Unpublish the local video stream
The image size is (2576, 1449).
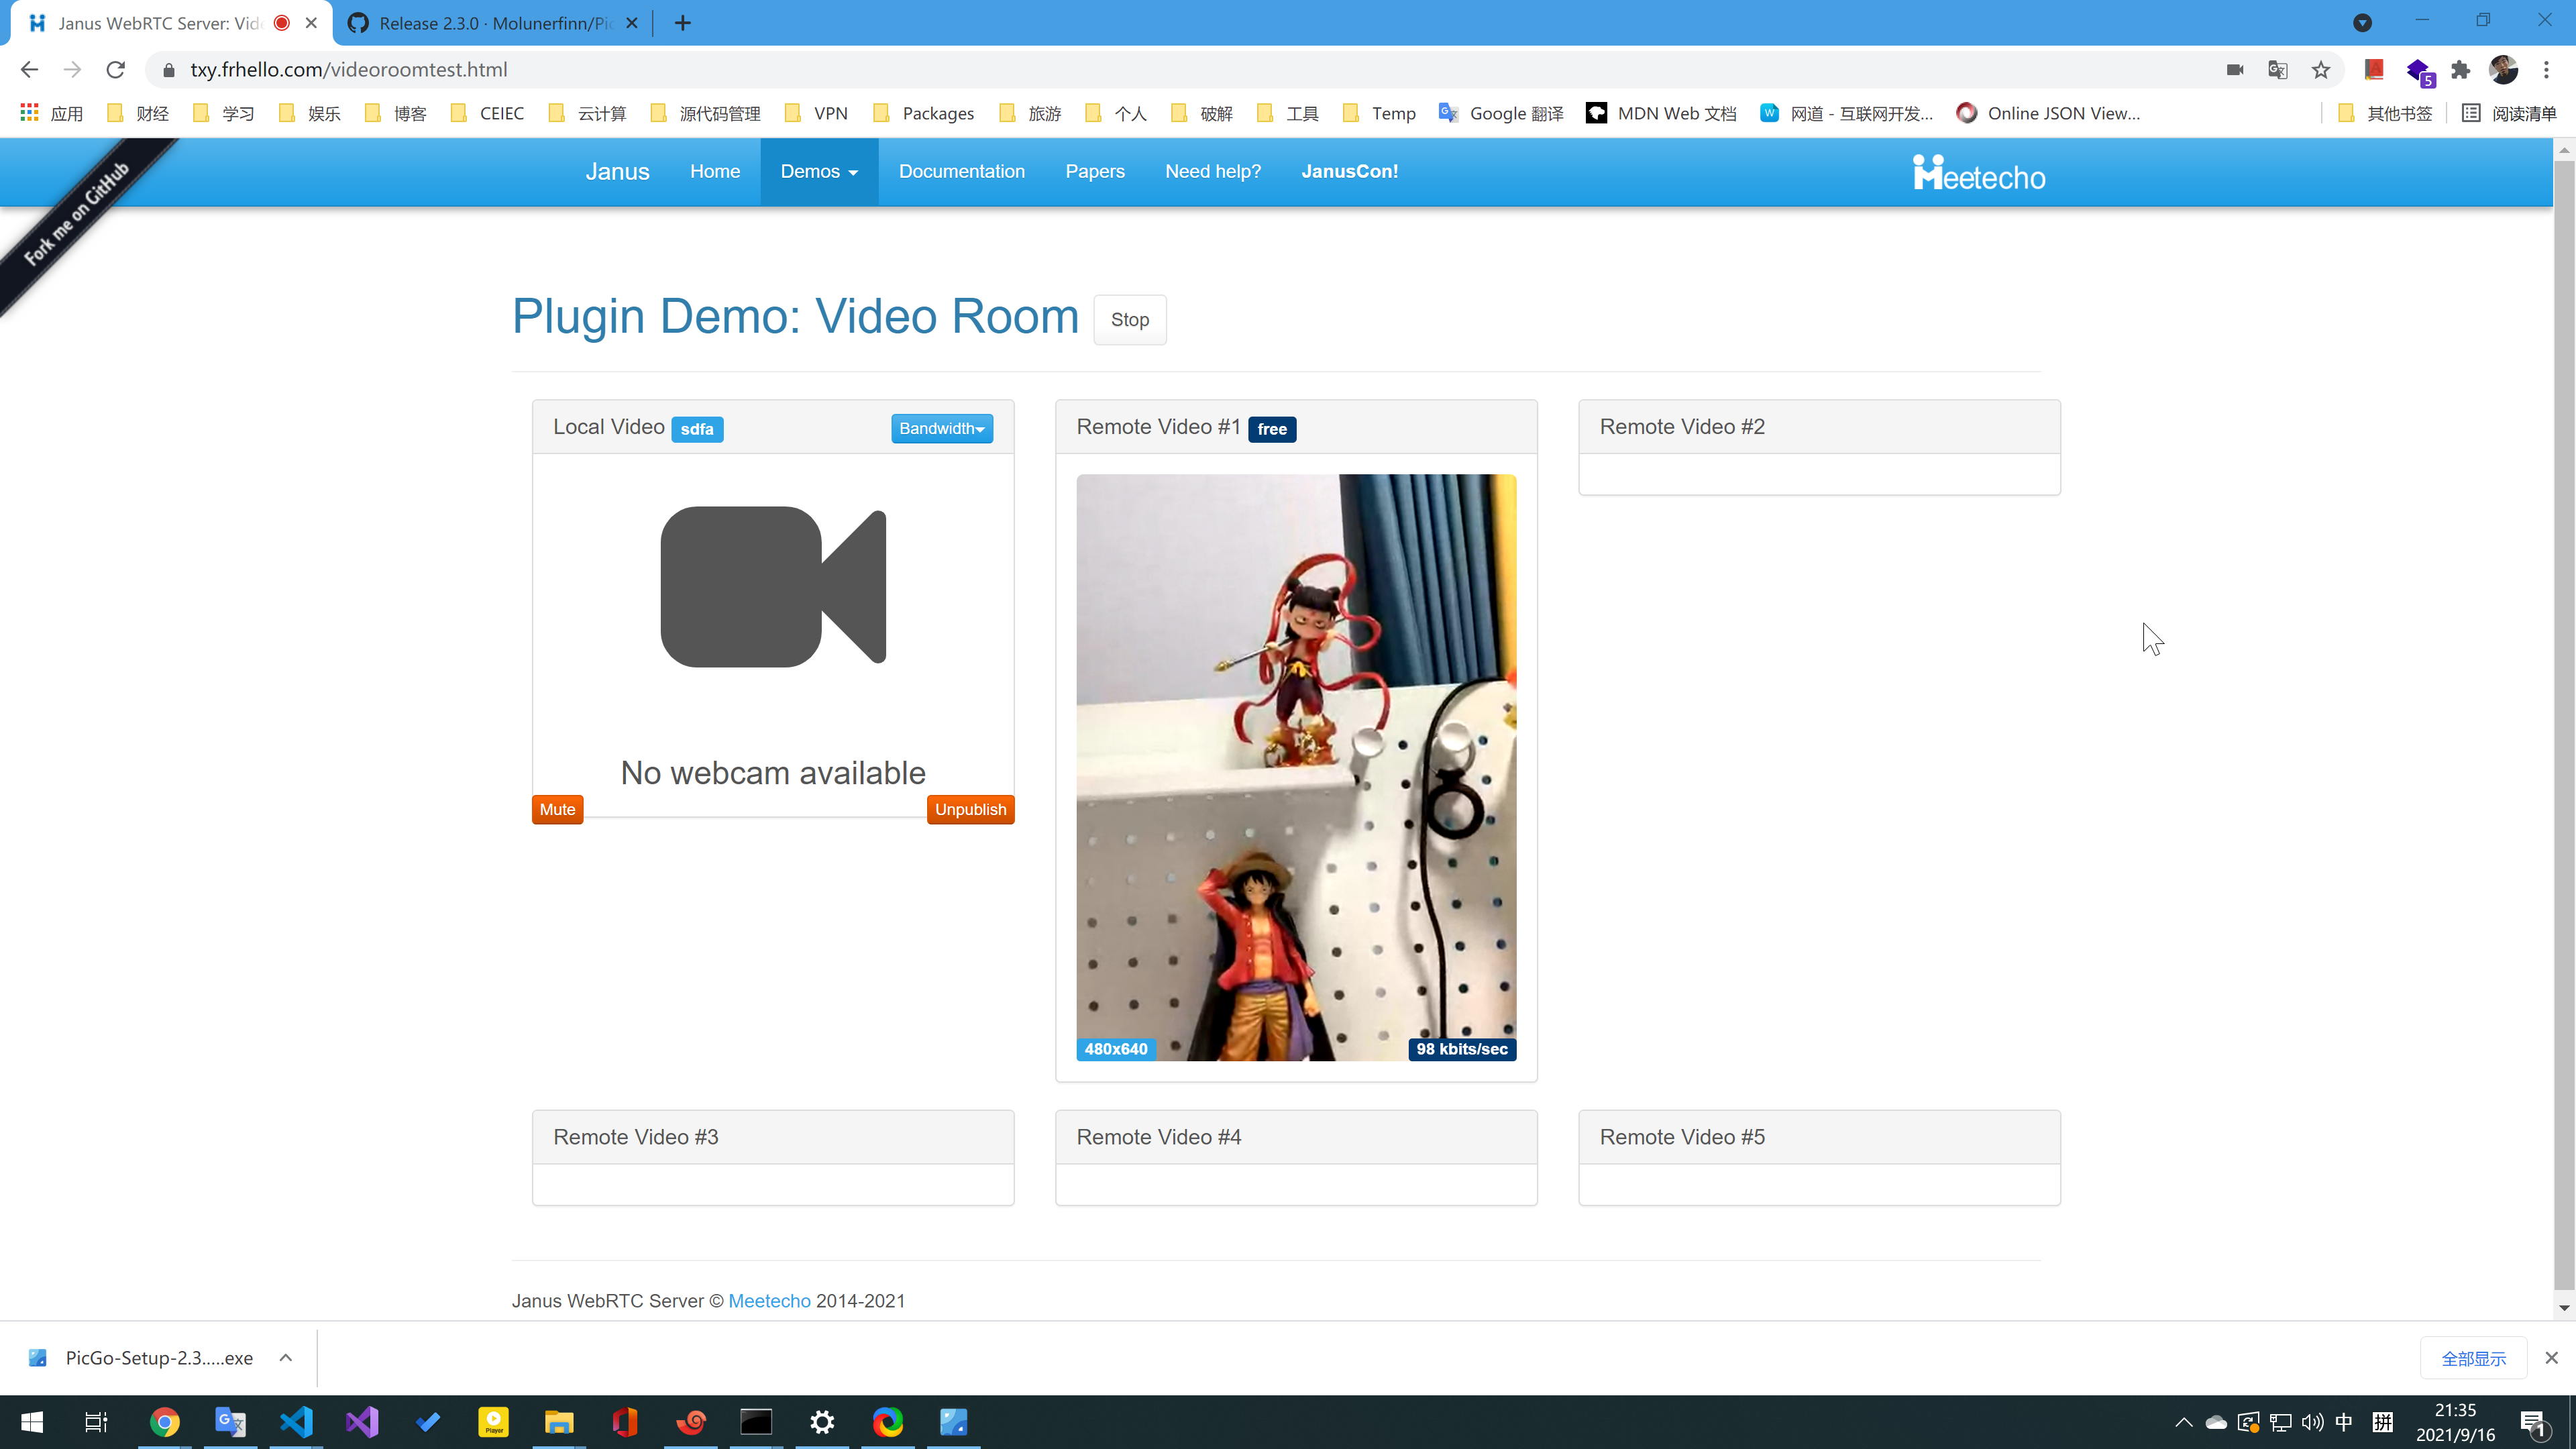970,809
